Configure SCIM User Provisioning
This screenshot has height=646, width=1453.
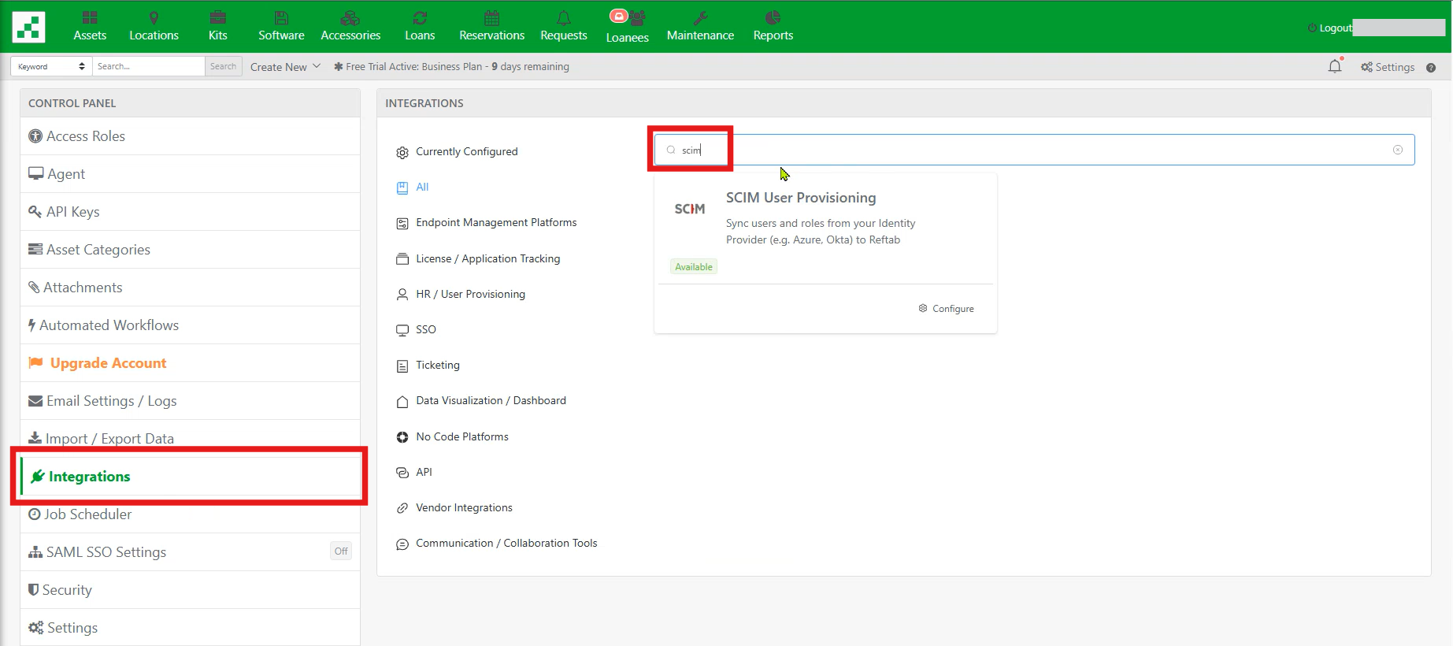tap(946, 309)
